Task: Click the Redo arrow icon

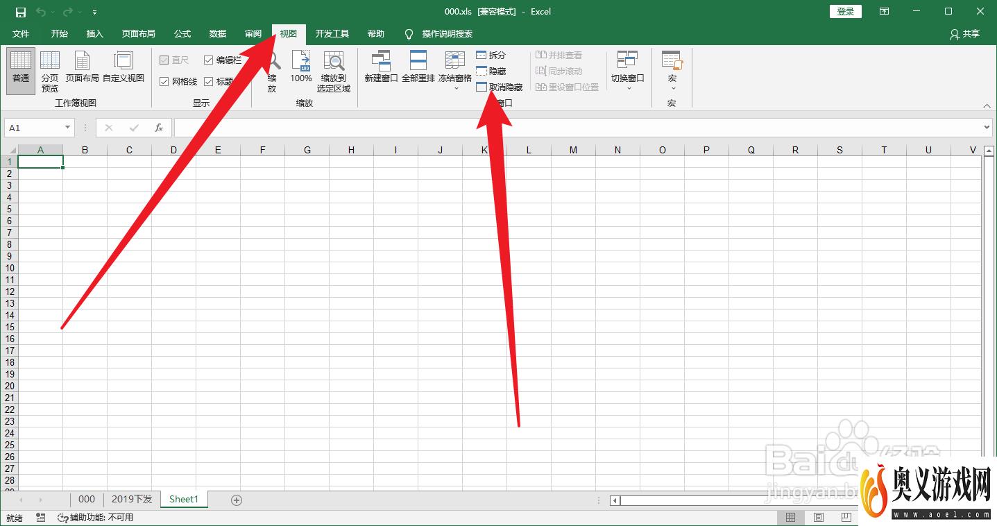Action: (67, 12)
